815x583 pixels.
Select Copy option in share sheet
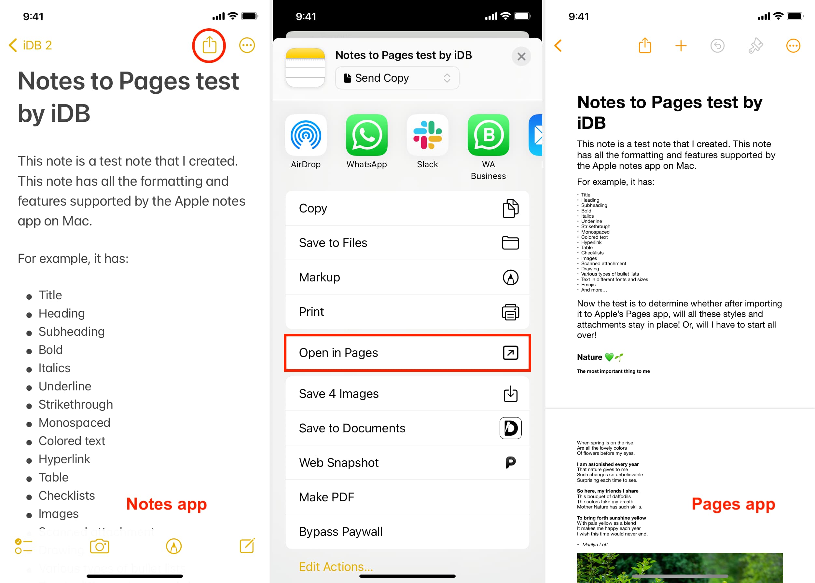click(408, 208)
